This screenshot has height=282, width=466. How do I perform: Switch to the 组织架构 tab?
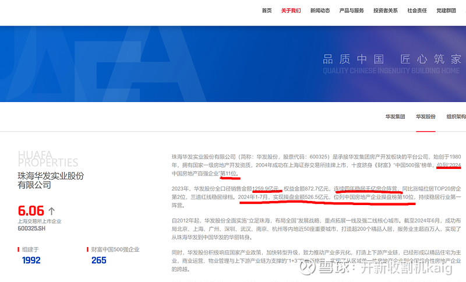(x=456, y=117)
